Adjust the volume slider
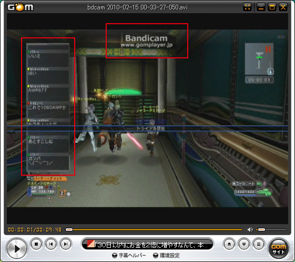 point(271,229)
